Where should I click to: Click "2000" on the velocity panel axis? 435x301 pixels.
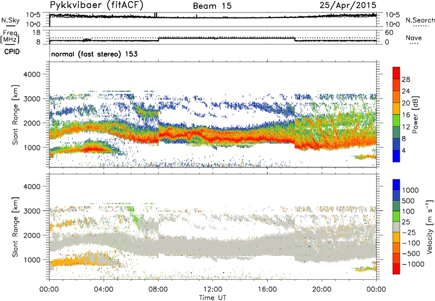click(32, 235)
